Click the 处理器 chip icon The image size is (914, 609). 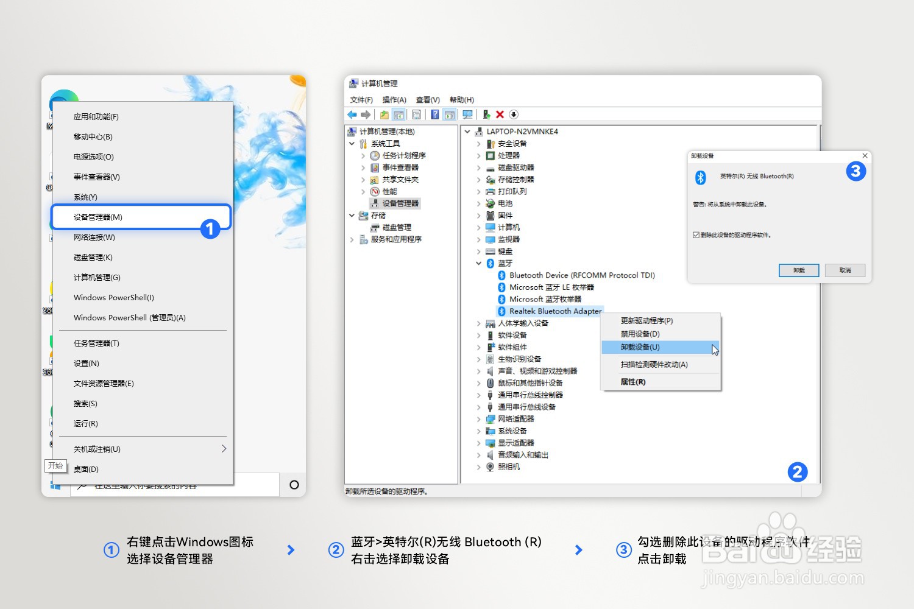click(x=491, y=156)
